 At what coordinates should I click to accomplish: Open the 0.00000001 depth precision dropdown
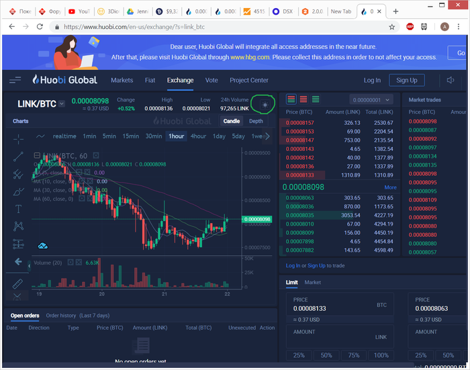(x=371, y=100)
